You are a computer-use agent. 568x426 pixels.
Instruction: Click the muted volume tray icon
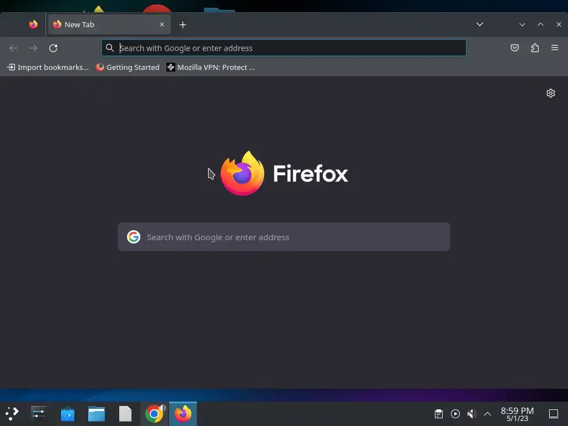coord(471,414)
